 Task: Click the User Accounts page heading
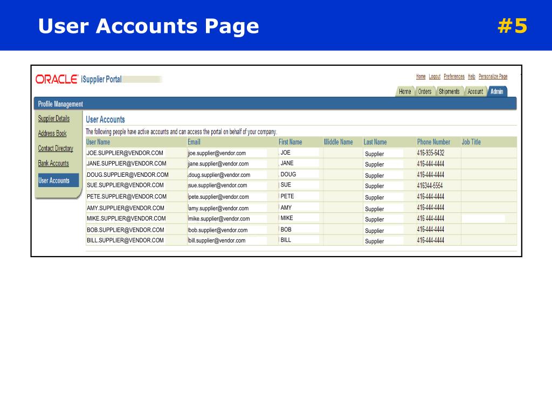tap(105, 119)
